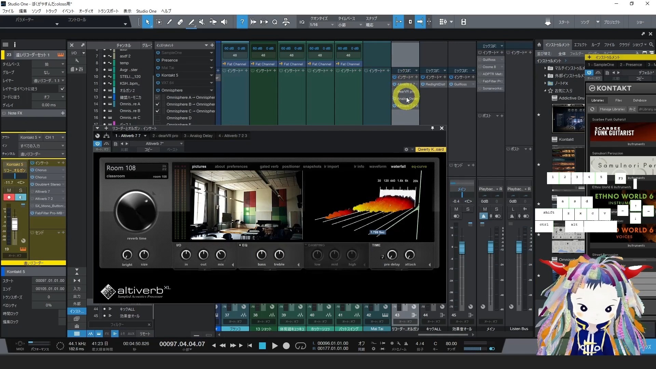Click the Record button in the transport
656x369 pixels.
click(x=286, y=346)
